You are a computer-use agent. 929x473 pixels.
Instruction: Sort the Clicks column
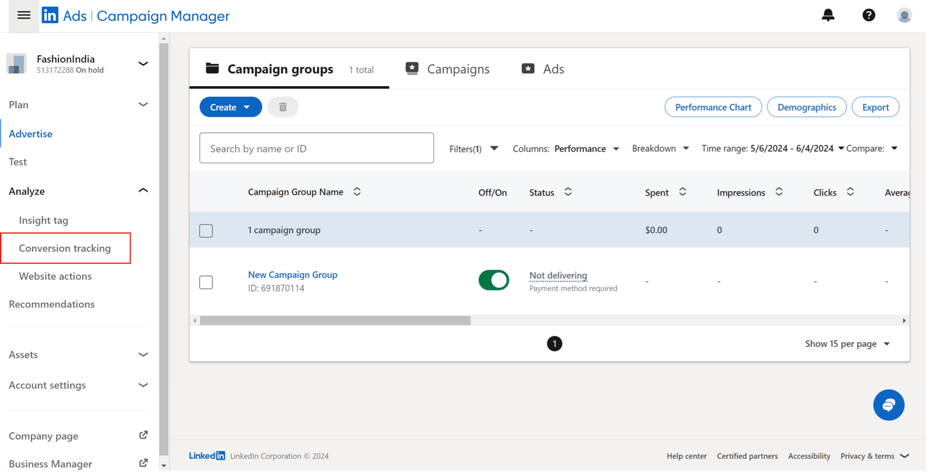pos(850,192)
